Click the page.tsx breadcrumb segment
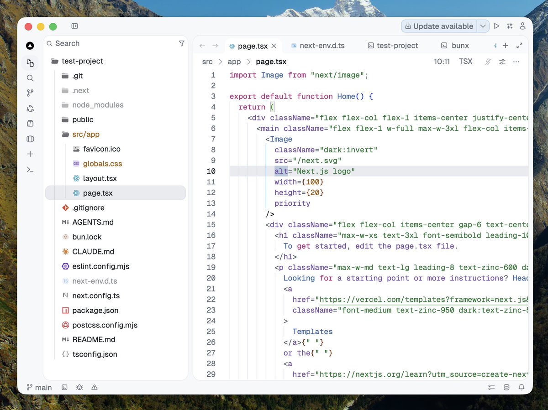548x410 pixels. point(271,62)
